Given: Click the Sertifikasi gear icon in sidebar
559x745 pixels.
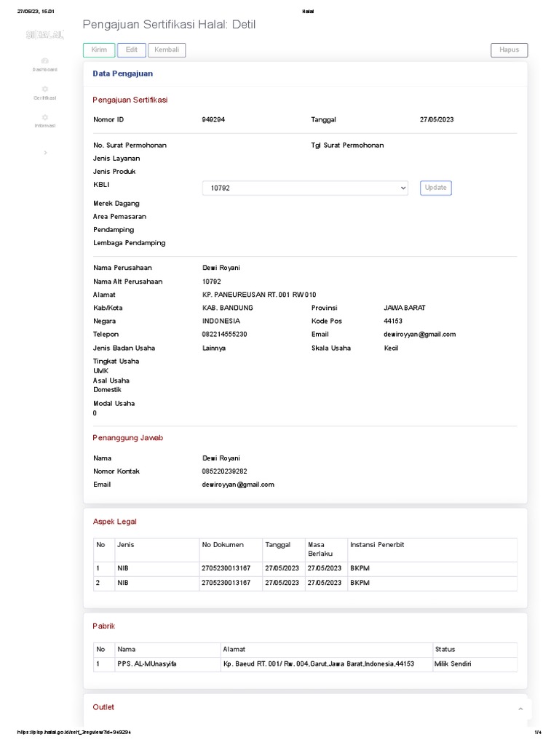Looking at the screenshot, I should pyautogui.click(x=44, y=89).
